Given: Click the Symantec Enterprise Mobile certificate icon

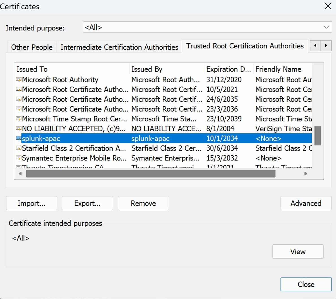Looking at the screenshot, I should tap(19, 158).
